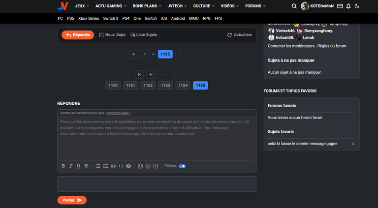Go to page 1153 of the topic
The width and height of the screenshot is (378, 208).
point(165,86)
